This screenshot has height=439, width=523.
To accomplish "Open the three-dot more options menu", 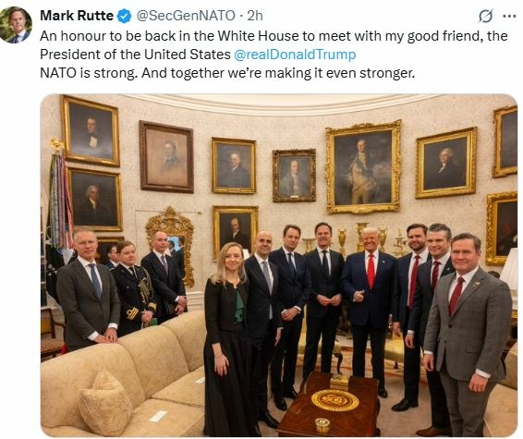I will pyautogui.click(x=509, y=17).
